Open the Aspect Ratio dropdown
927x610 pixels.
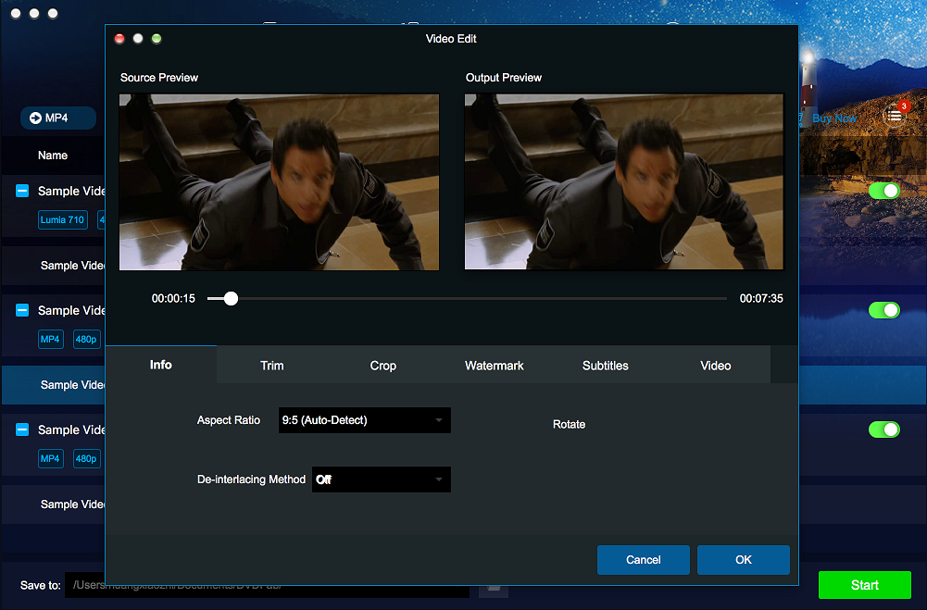pyautogui.click(x=364, y=420)
